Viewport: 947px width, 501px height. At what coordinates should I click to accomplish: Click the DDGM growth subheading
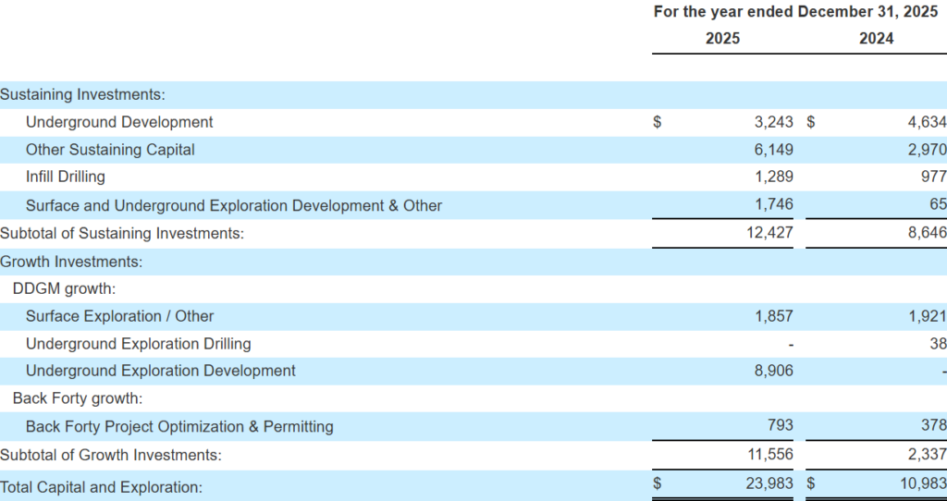64,288
